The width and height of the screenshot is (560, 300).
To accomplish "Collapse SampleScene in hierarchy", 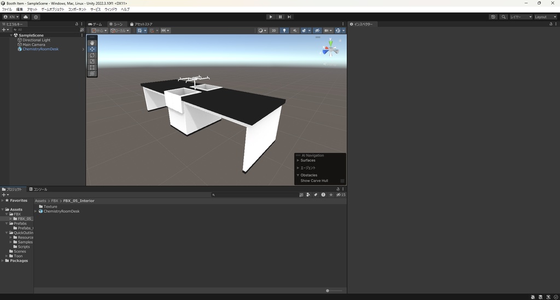I will point(11,35).
